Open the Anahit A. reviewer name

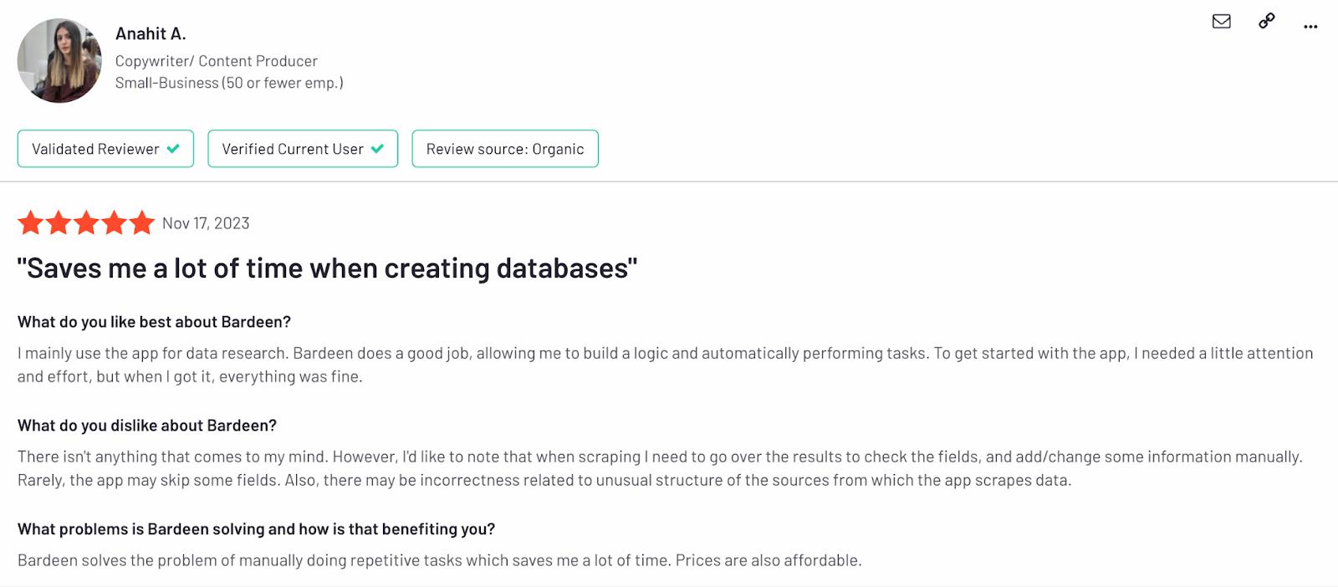[x=151, y=33]
